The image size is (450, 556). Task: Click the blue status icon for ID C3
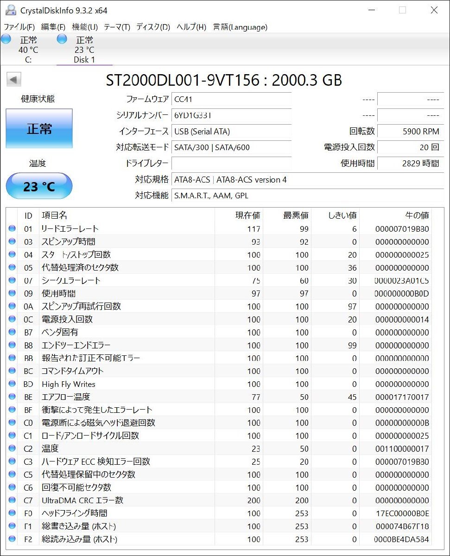point(13,461)
